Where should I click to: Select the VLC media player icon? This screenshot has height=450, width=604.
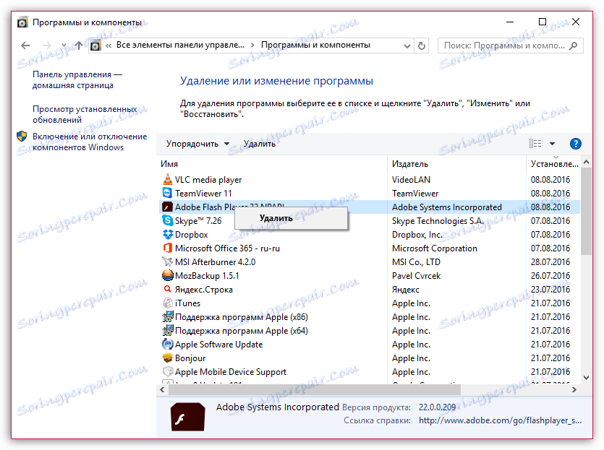pos(168,179)
